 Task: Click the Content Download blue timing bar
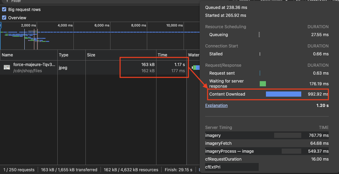(x=283, y=94)
